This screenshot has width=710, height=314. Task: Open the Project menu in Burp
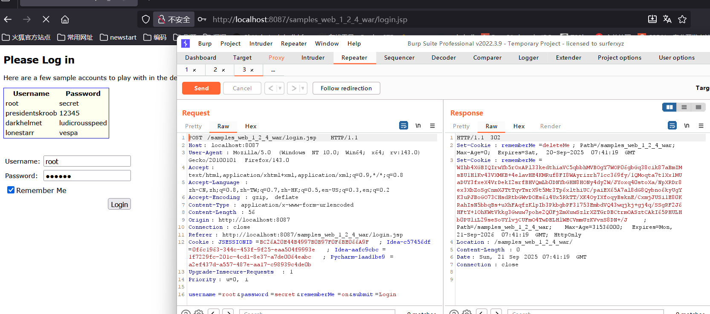pos(230,44)
